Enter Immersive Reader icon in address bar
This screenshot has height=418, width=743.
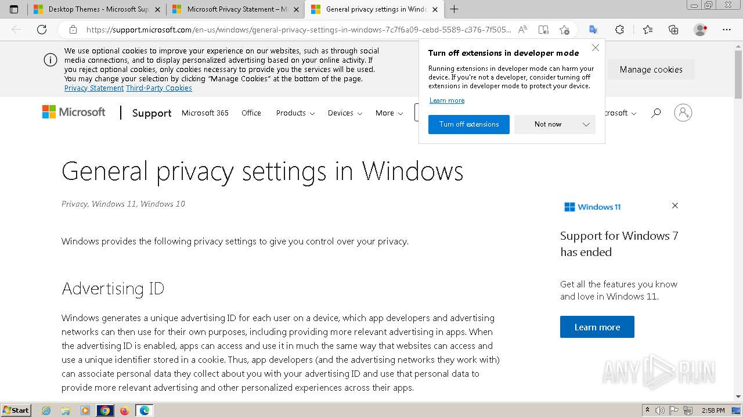[543, 30]
